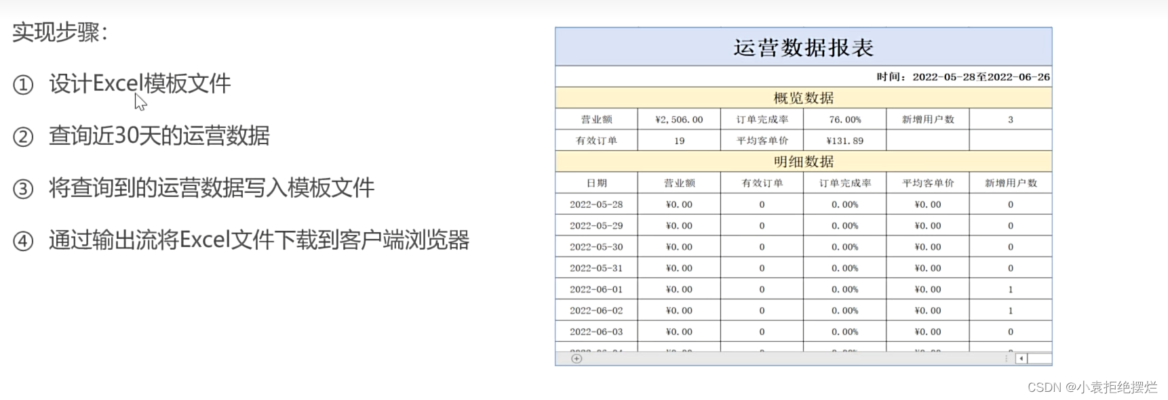The width and height of the screenshot is (1168, 400).
Task: Select the 概览数据 section header
Action: click(x=804, y=97)
